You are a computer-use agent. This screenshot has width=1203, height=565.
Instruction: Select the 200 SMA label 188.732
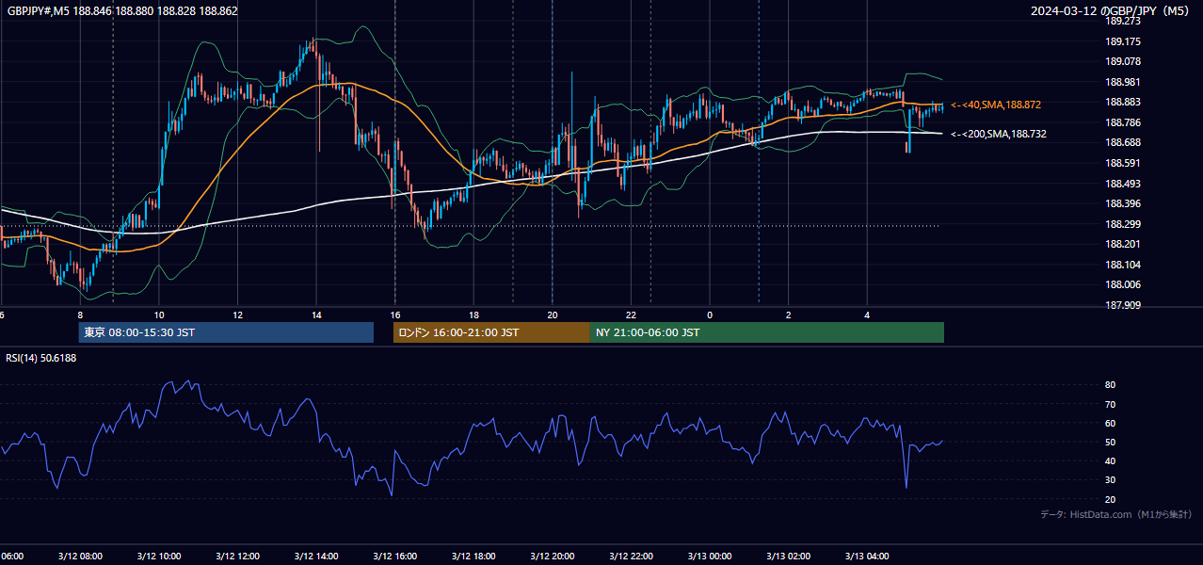[999, 134]
